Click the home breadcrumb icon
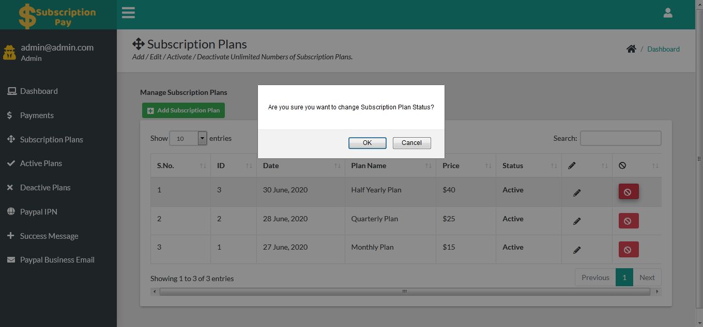 [x=631, y=49]
